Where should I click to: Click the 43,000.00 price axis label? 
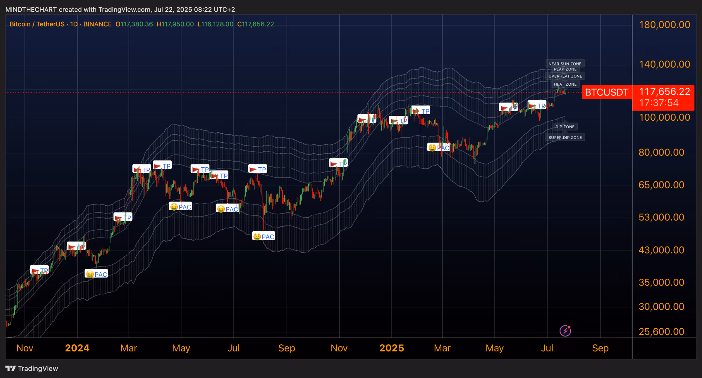coord(661,250)
